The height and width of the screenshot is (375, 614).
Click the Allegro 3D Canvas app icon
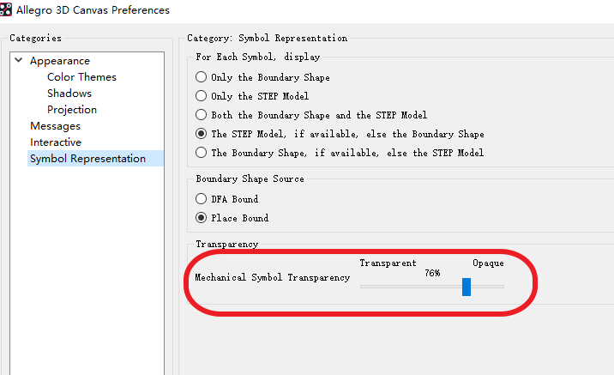[x=5, y=9]
